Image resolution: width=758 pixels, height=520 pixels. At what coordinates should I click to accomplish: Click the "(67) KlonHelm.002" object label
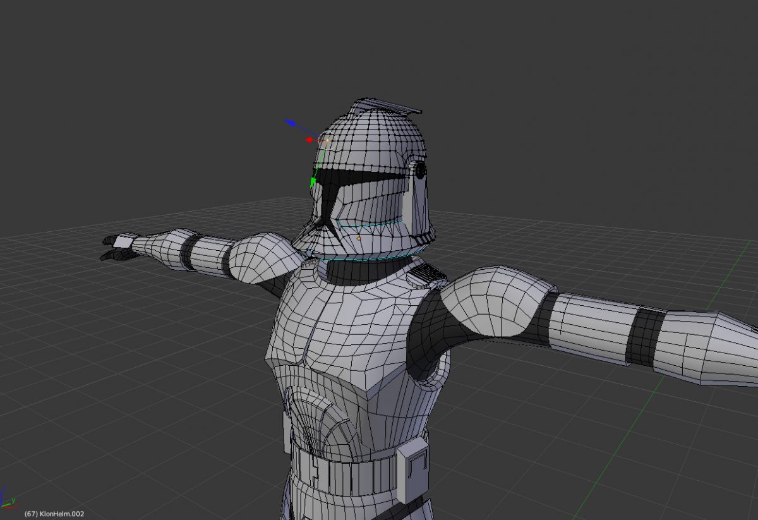54,514
